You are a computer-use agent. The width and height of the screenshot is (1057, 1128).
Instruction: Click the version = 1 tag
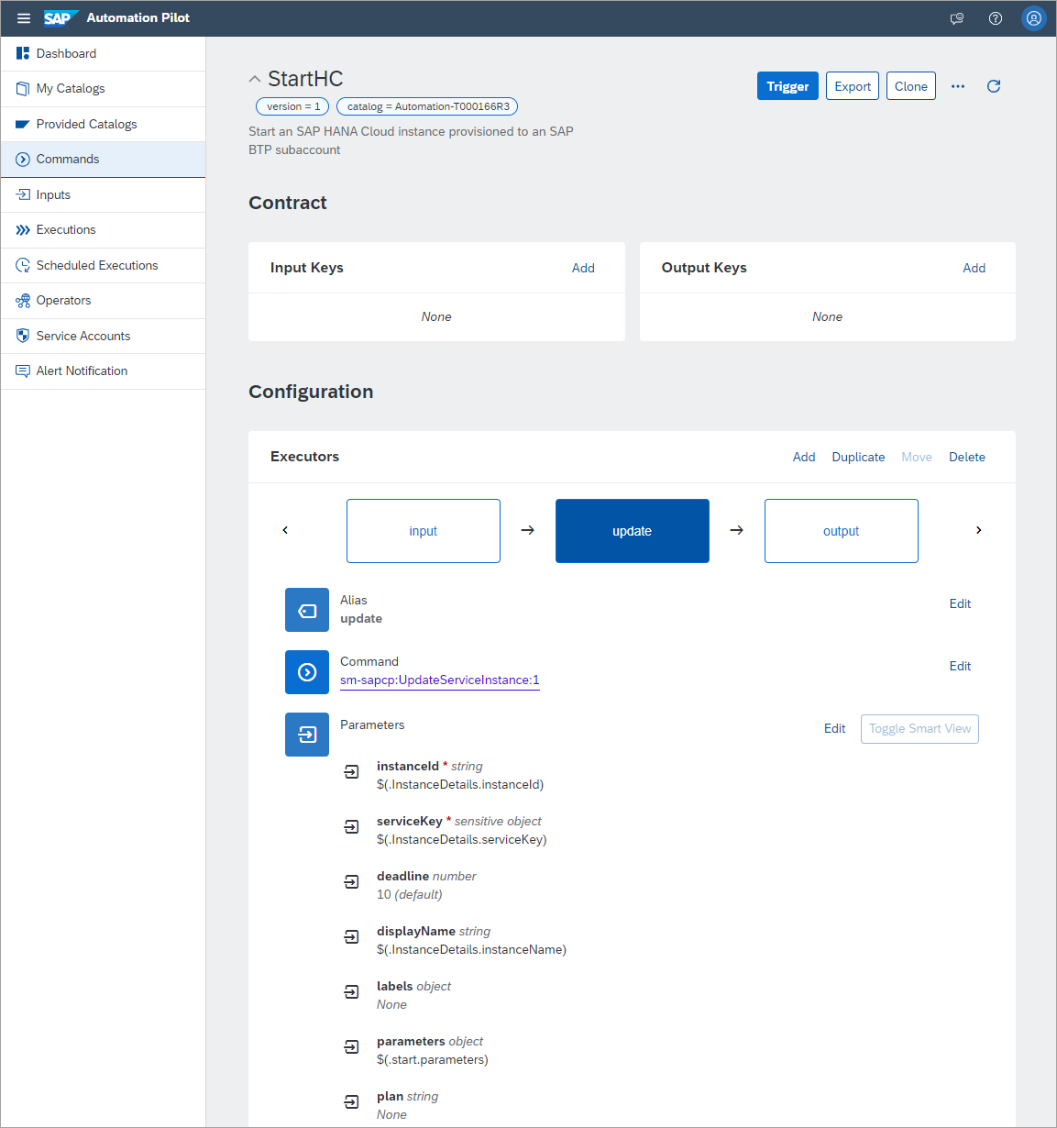(292, 106)
